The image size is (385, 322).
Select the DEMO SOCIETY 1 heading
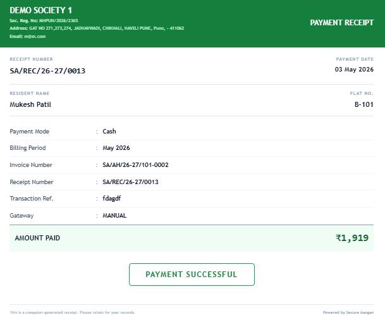pos(40,10)
